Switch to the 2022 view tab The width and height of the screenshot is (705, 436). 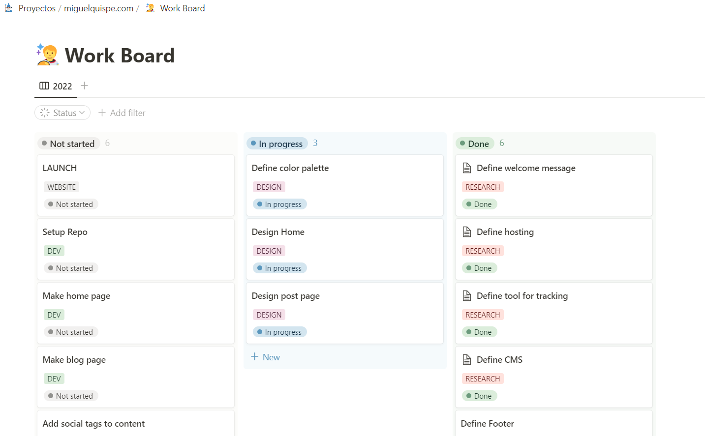pyautogui.click(x=56, y=86)
